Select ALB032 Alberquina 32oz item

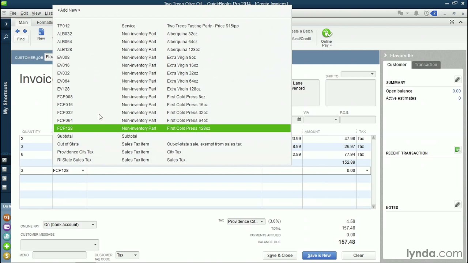pos(172,34)
